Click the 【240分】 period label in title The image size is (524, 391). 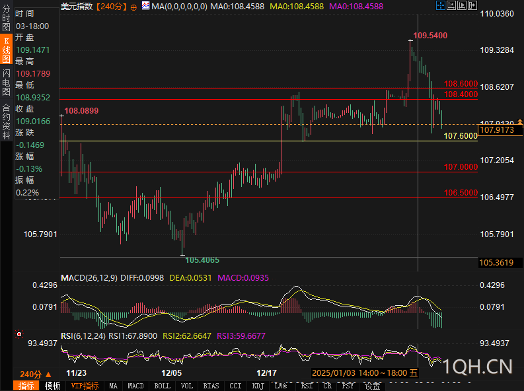(111, 7)
